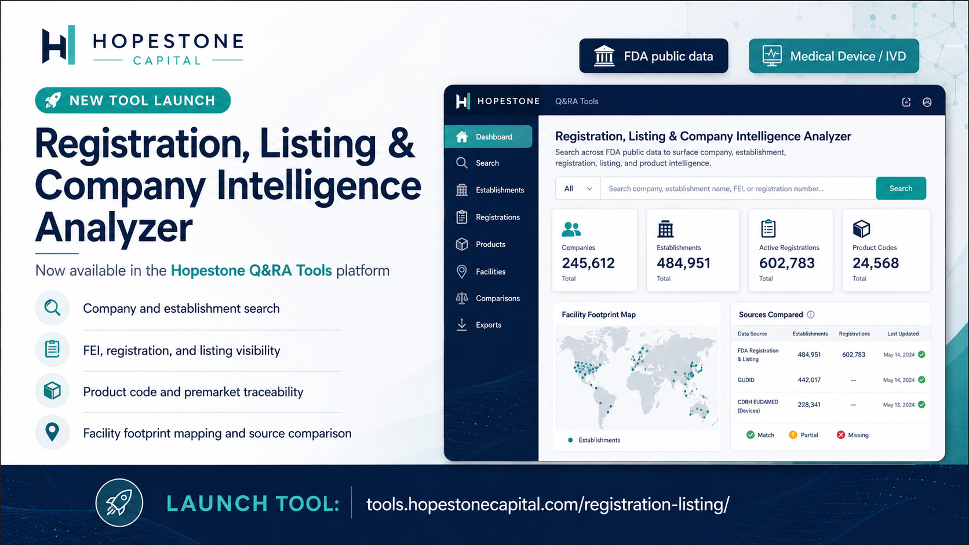Click the GUDID row label
The width and height of the screenshot is (969, 545).
[x=746, y=380]
